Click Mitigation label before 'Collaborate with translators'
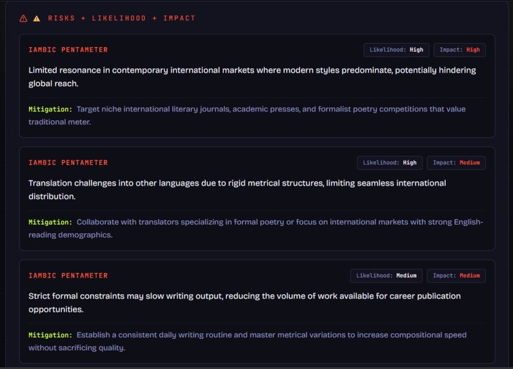513x369 pixels. point(50,222)
